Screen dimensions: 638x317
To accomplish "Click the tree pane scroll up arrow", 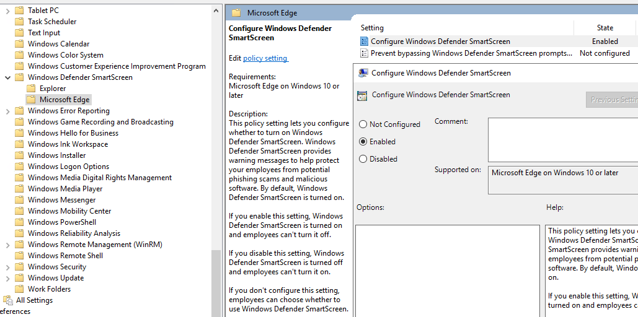I will pos(216,11).
